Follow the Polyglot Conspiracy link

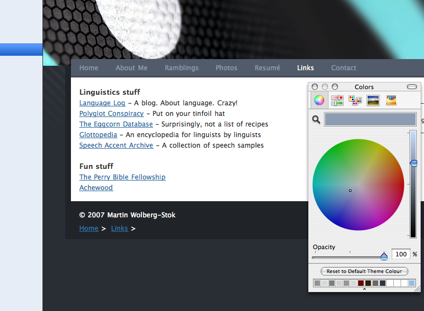point(111,114)
